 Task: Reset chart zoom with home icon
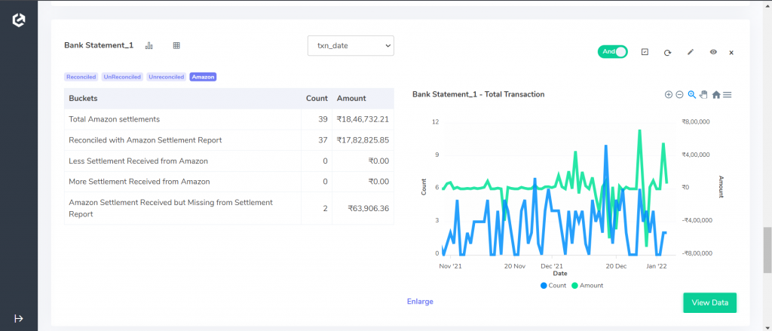(716, 94)
